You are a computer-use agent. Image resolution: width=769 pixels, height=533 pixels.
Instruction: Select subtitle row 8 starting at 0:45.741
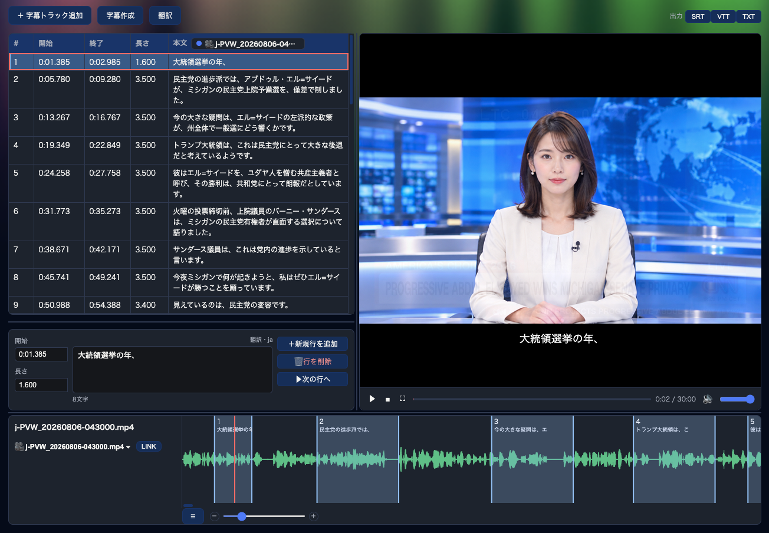pyautogui.click(x=178, y=282)
